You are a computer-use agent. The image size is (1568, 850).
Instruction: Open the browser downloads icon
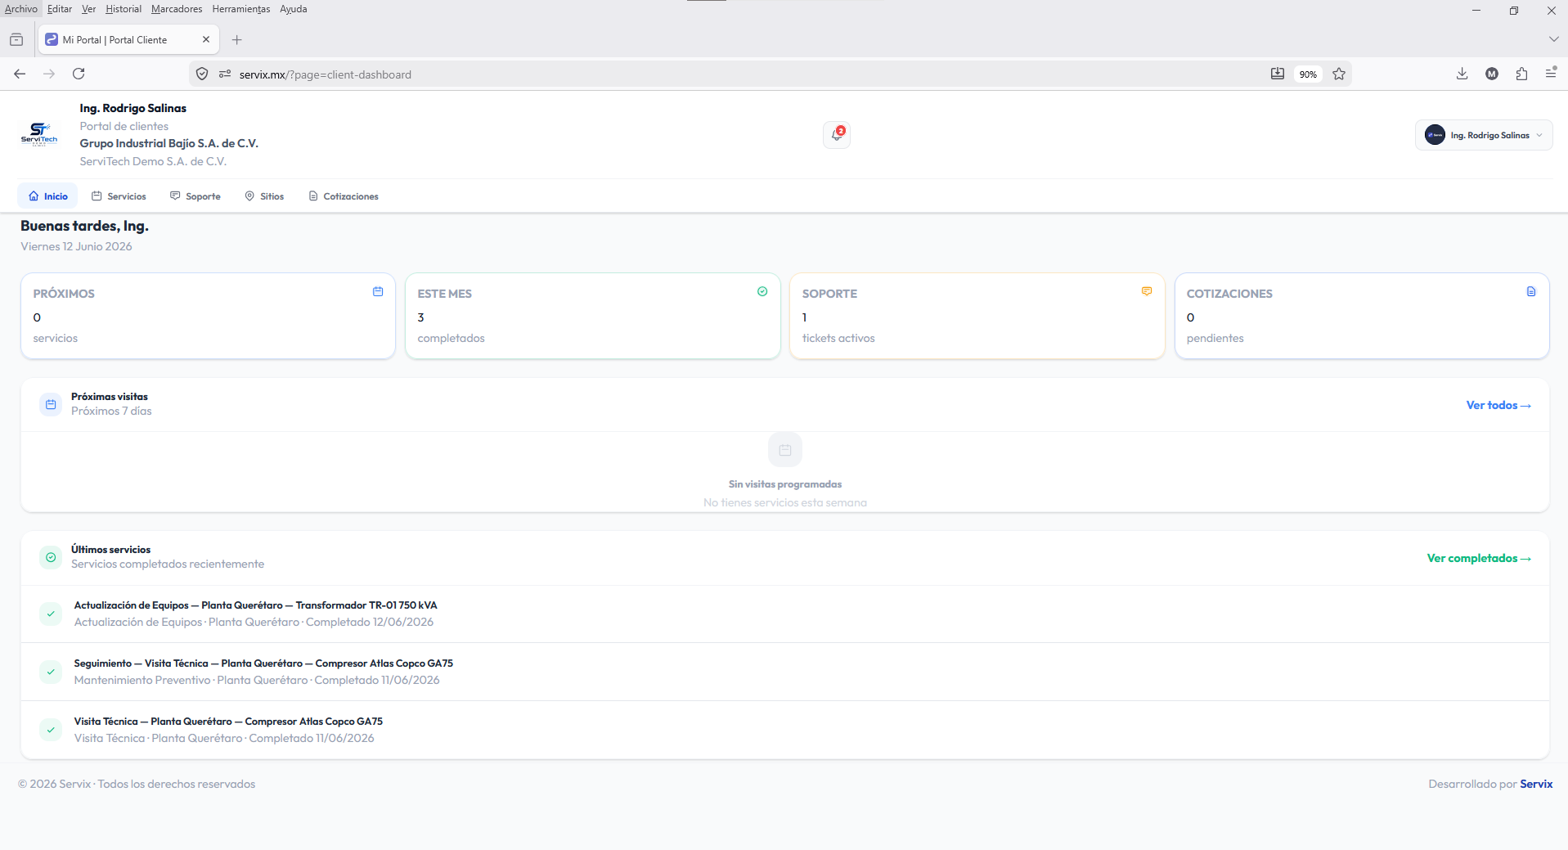tap(1462, 74)
